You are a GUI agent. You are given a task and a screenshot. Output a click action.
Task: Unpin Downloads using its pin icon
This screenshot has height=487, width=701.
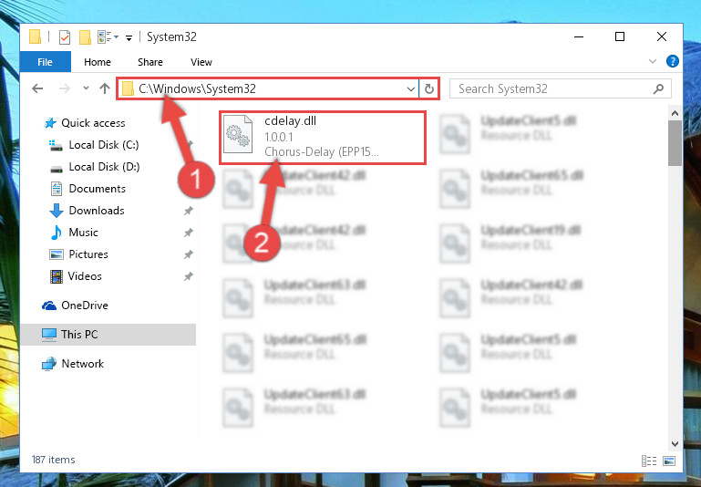(188, 211)
